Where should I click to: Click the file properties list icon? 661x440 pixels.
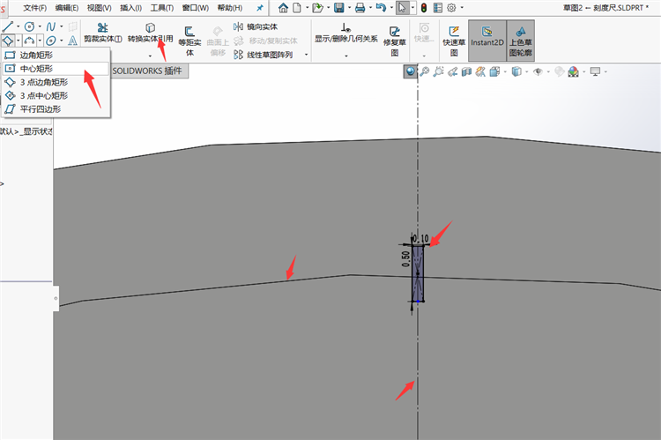point(438,8)
